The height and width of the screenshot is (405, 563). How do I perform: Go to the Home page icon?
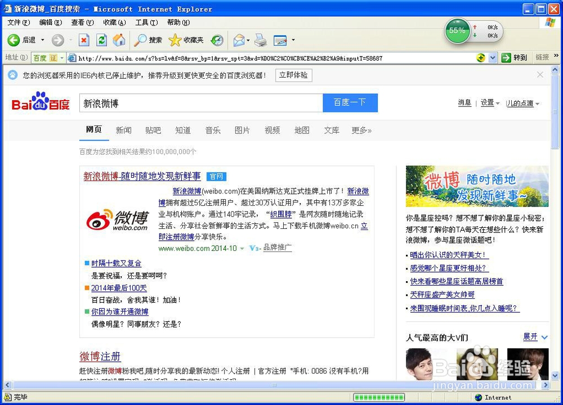click(119, 40)
